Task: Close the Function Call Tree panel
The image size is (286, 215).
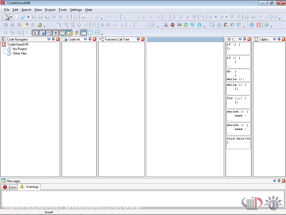Action: coord(143,39)
